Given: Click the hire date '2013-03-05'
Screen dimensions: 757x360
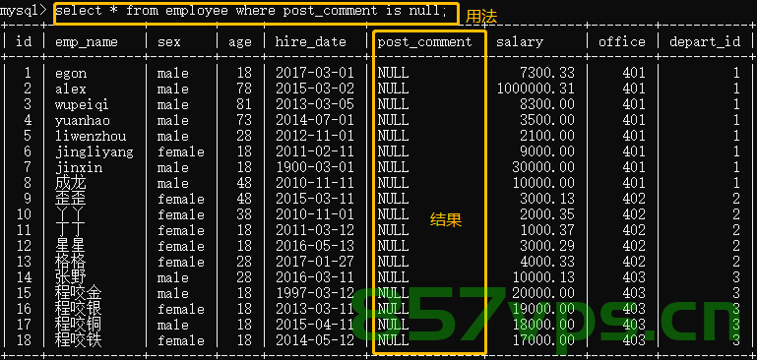Looking at the screenshot, I should [315, 104].
